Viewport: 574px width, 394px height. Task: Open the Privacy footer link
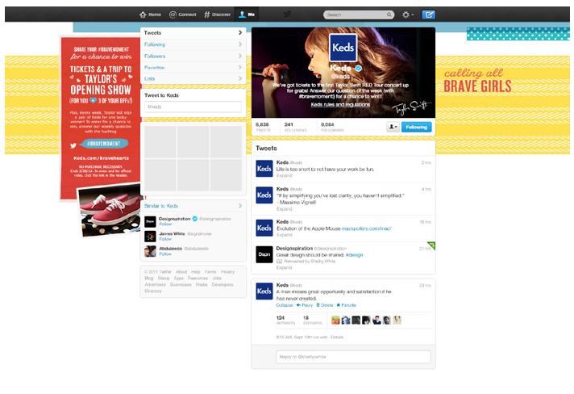pyautogui.click(x=227, y=272)
